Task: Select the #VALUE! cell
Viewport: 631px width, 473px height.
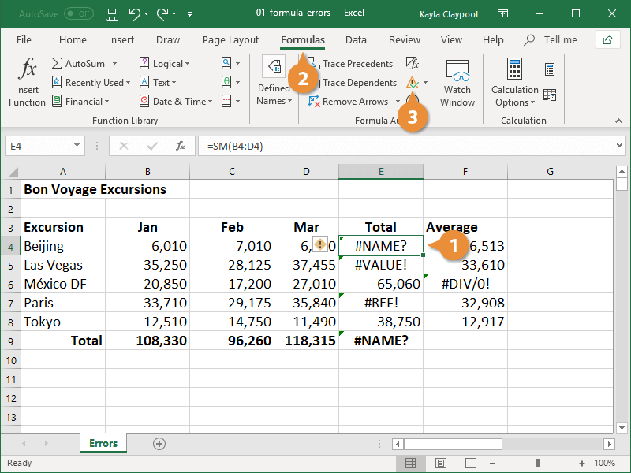Action: click(x=381, y=265)
